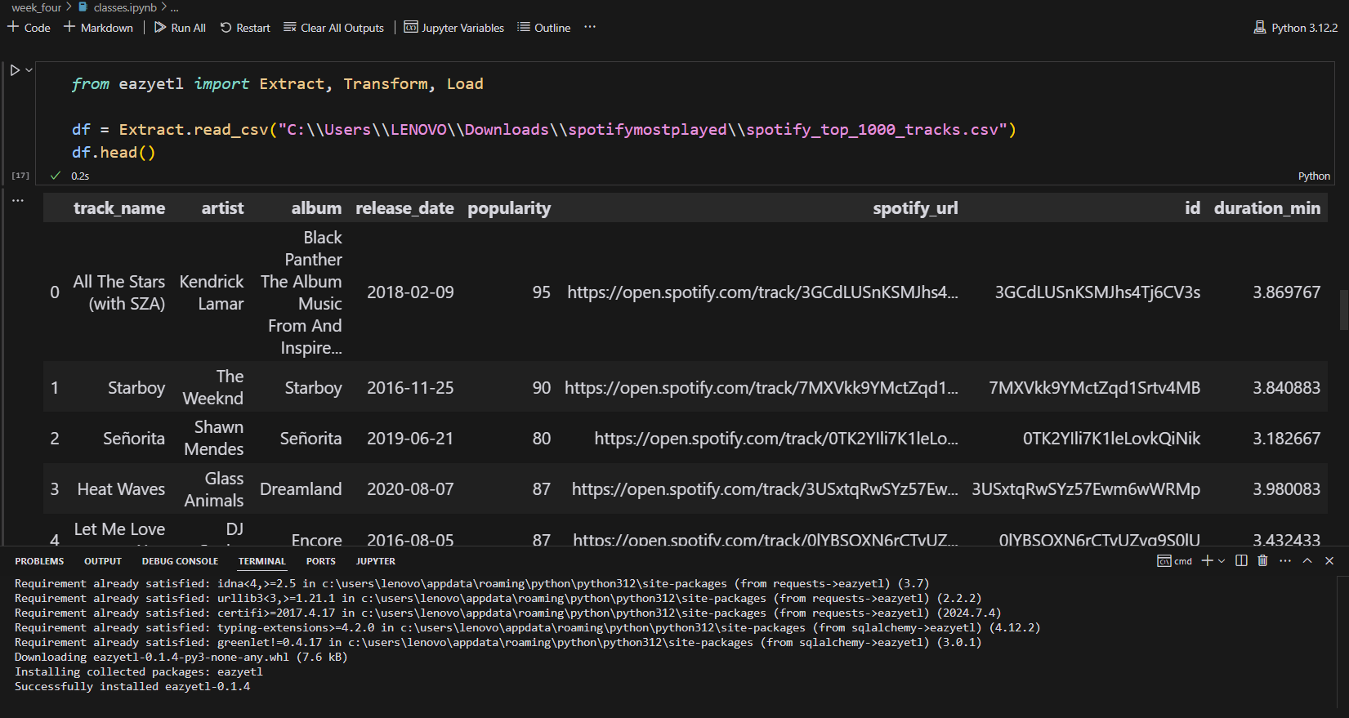The height and width of the screenshot is (718, 1349).
Task: Maximize the panel size chevron
Action: click(x=1307, y=560)
